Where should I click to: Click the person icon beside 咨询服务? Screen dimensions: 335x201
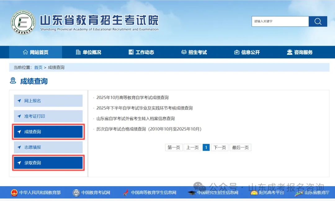tap(289, 52)
